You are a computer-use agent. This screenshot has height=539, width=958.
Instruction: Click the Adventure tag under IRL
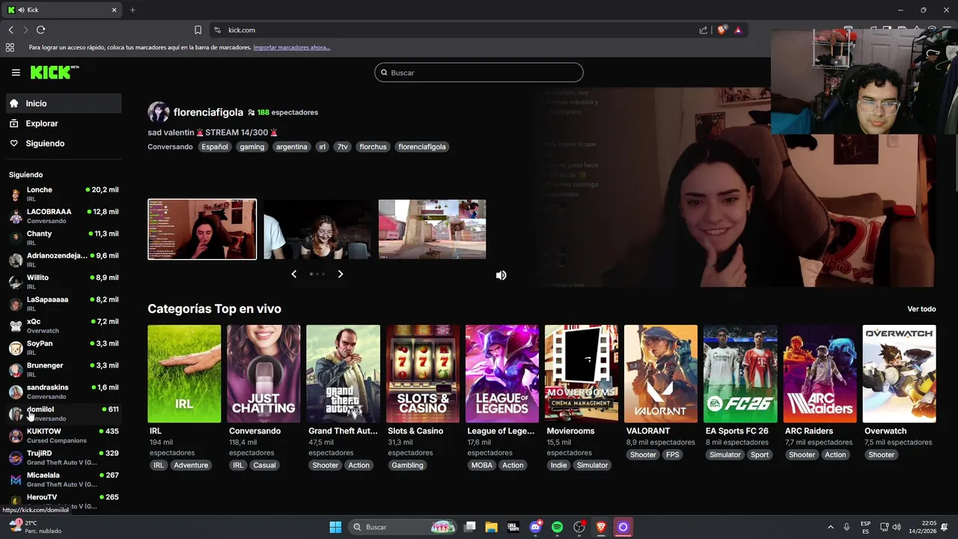192,465
